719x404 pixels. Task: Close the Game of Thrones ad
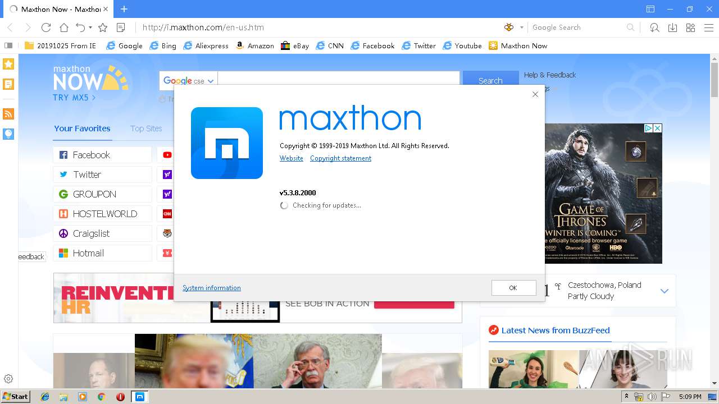pos(658,128)
